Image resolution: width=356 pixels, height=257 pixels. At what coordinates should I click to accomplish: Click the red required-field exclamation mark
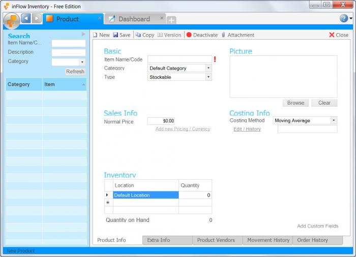click(x=215, y=59)
